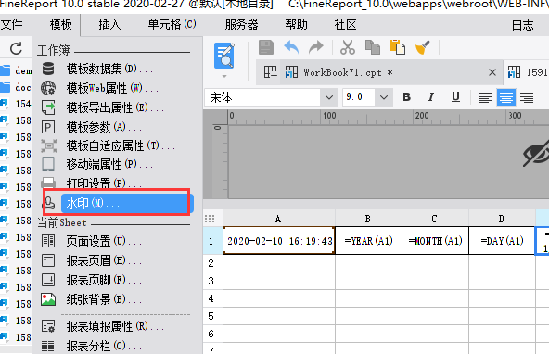Select cell containing =MONTH(A1)
Image resolution: width=549 pixels, height=354 pixels.
[435, 241]
